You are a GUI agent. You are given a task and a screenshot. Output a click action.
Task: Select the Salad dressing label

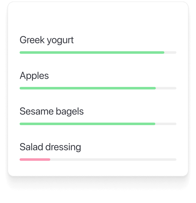pos(50,147)
